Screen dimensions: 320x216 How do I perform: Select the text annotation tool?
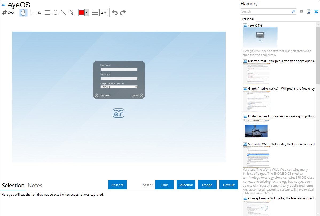click(39, 13)
